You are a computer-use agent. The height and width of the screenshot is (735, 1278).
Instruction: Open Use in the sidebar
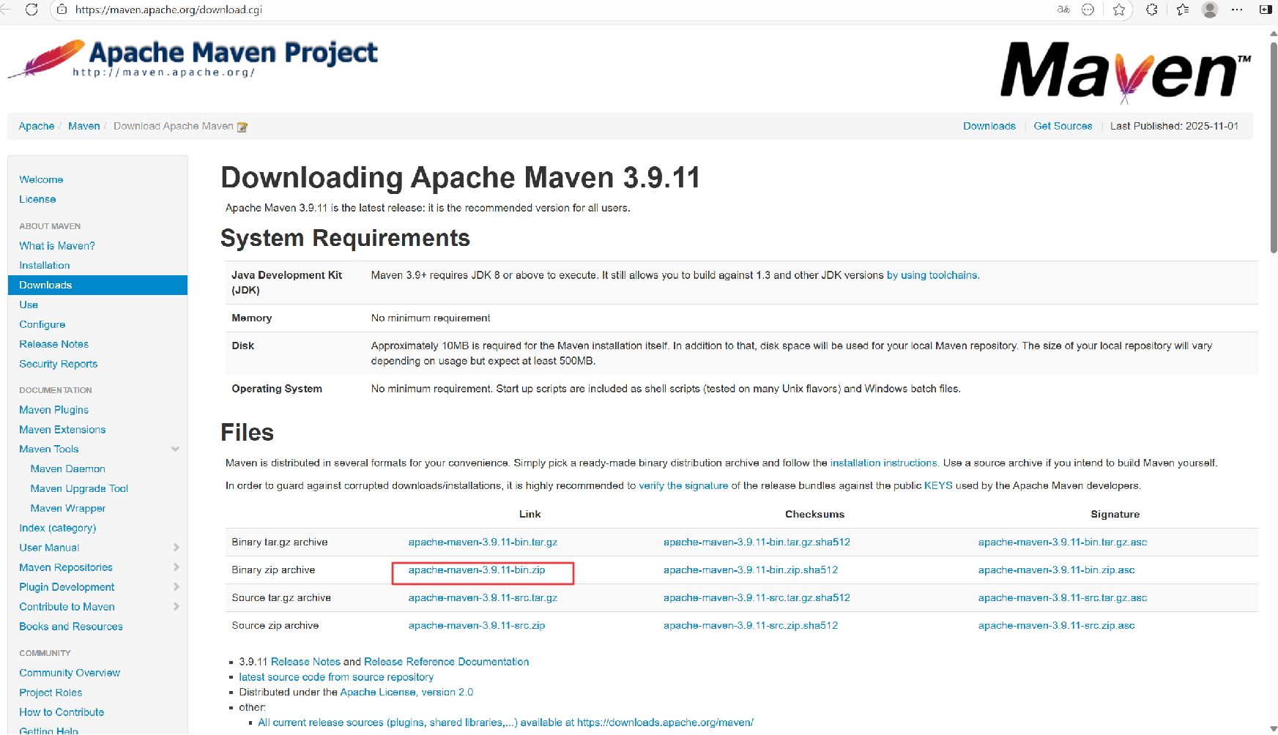click(x=29, y=305)
